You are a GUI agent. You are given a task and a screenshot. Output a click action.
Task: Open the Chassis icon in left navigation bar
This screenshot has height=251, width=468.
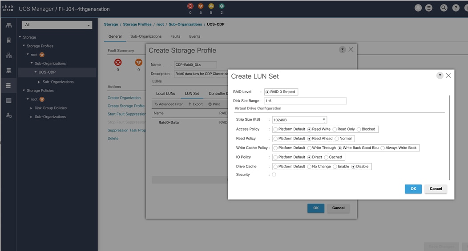(8, 100)
